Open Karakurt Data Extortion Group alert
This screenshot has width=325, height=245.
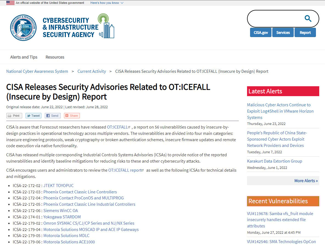pyautogui.click(x=274, y=161)
